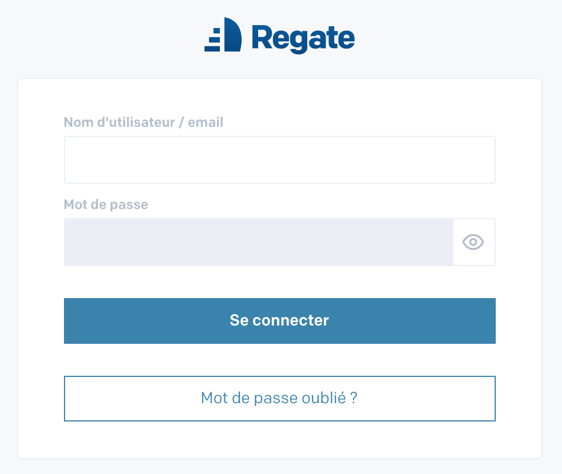
Task: Reveal hidden password characters with eye
Action: click(x=473, y=242)
